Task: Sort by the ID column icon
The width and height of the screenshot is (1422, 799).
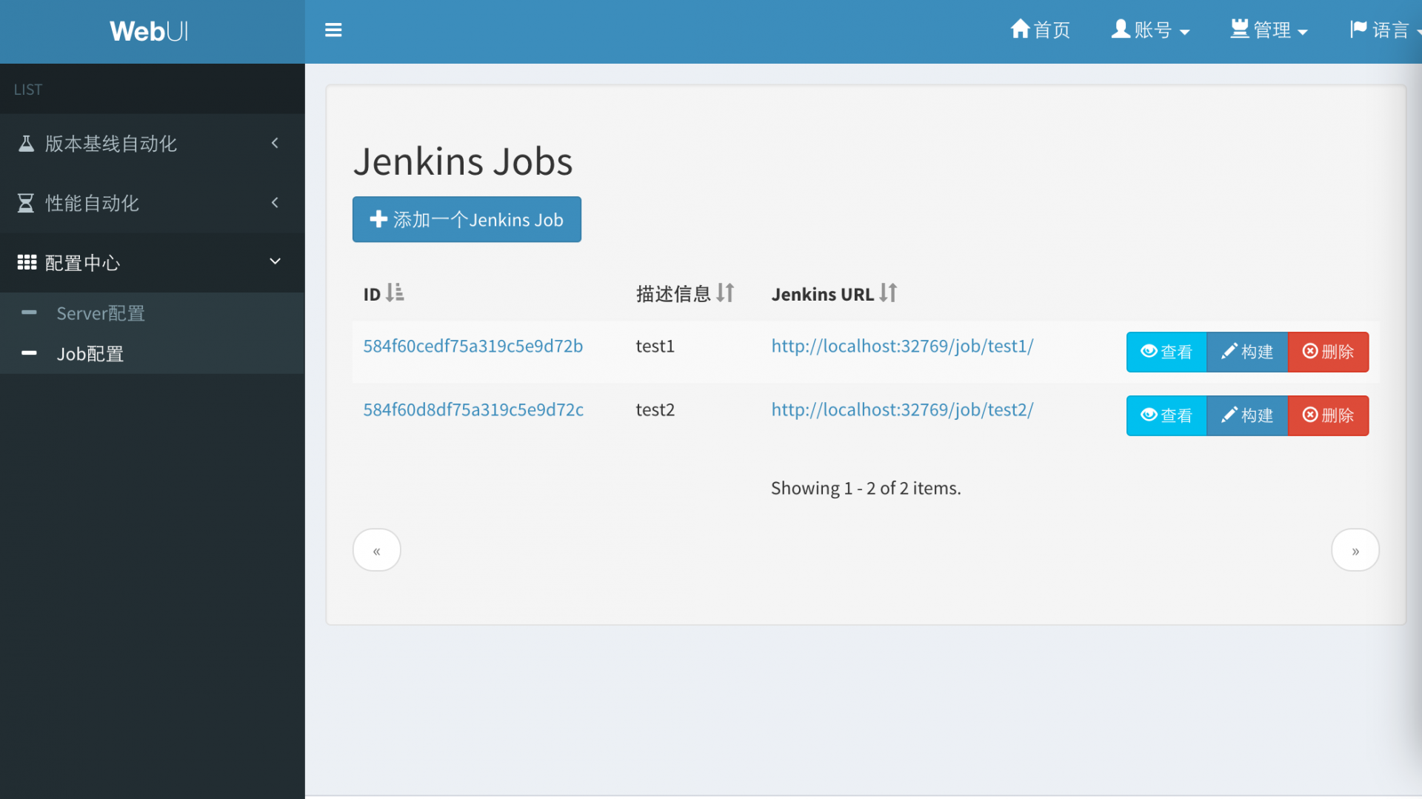Action: [x=395, y=293]
